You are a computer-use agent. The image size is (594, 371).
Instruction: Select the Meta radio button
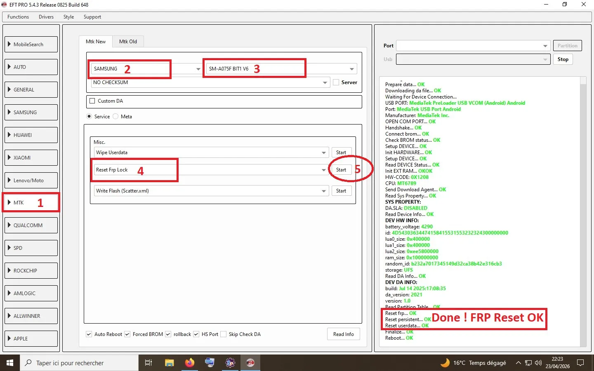tap(116, 117)
